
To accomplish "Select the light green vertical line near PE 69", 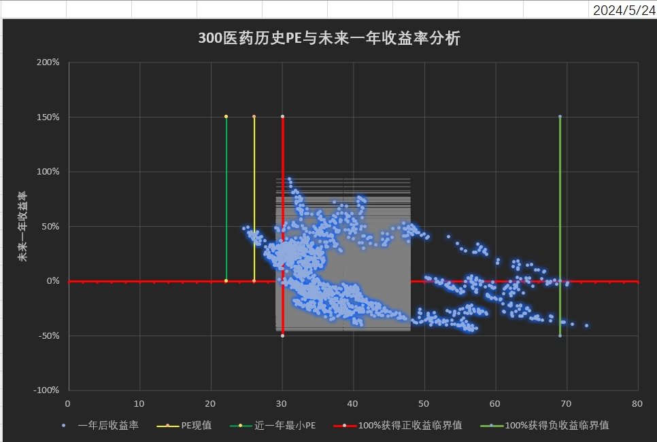I will (x=560, y=226).
